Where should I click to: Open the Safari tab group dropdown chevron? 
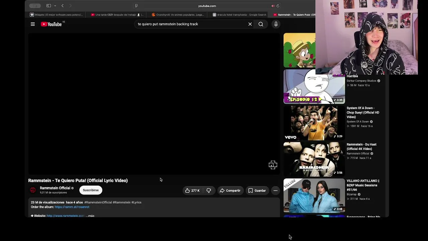pyautogui.click(x=55, y=6)
